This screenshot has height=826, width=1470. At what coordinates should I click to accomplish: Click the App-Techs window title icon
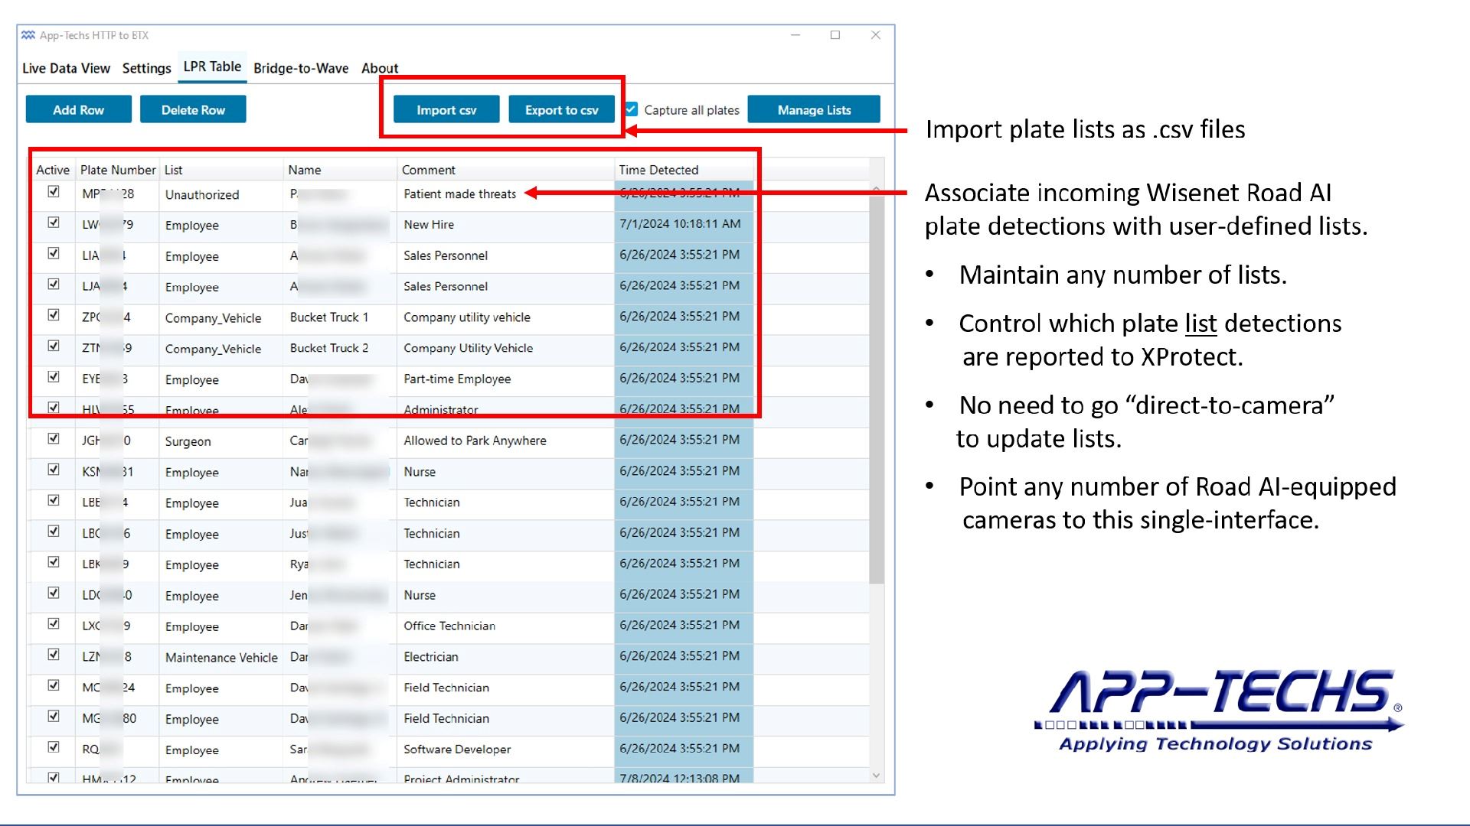pyautogui.click(x=28, y=35)
